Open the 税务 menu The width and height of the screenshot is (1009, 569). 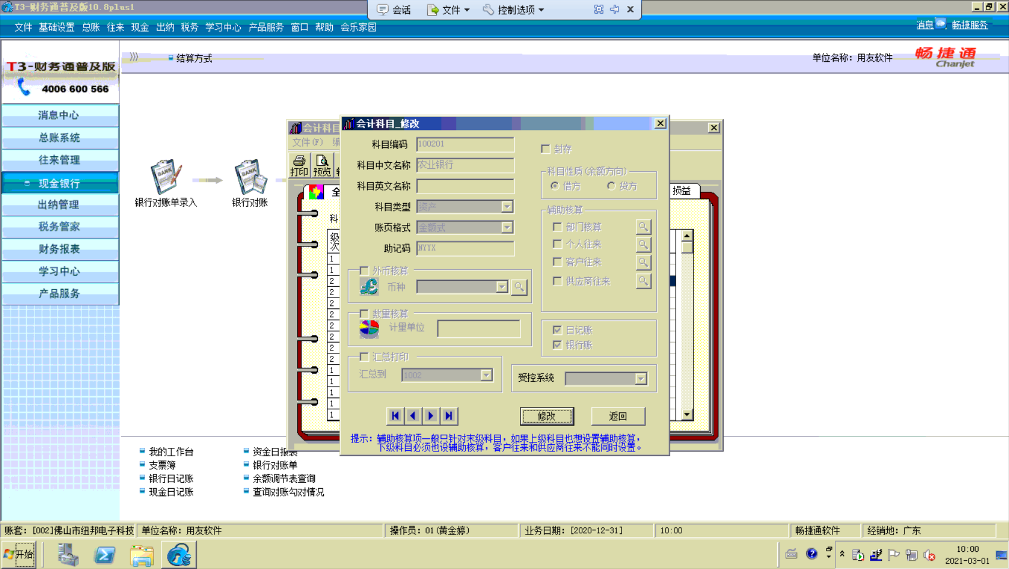[x=190, y=27]
